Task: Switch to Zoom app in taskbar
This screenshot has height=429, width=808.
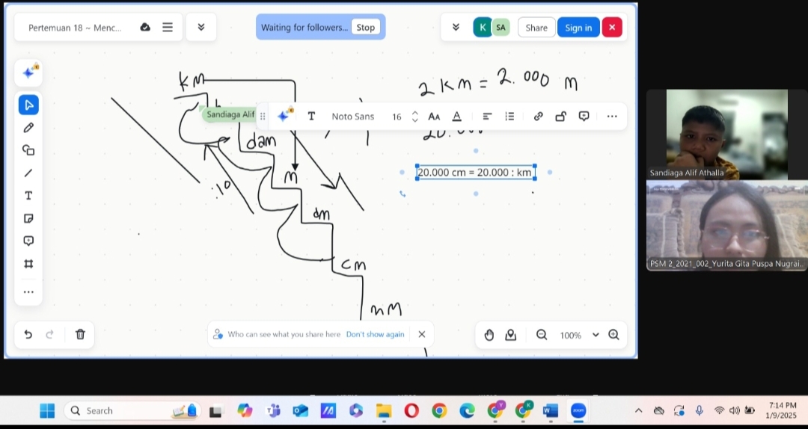Action: coord(578,410)
